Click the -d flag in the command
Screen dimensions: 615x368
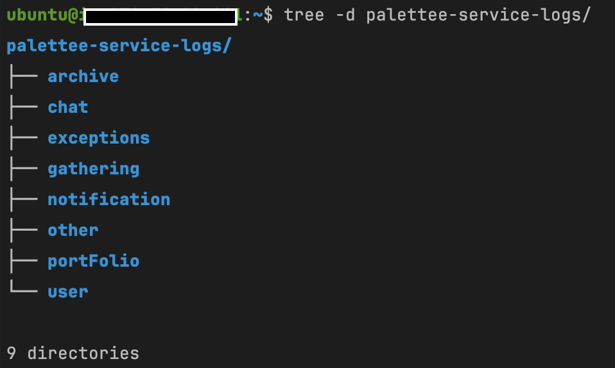(x=345, y=15)
